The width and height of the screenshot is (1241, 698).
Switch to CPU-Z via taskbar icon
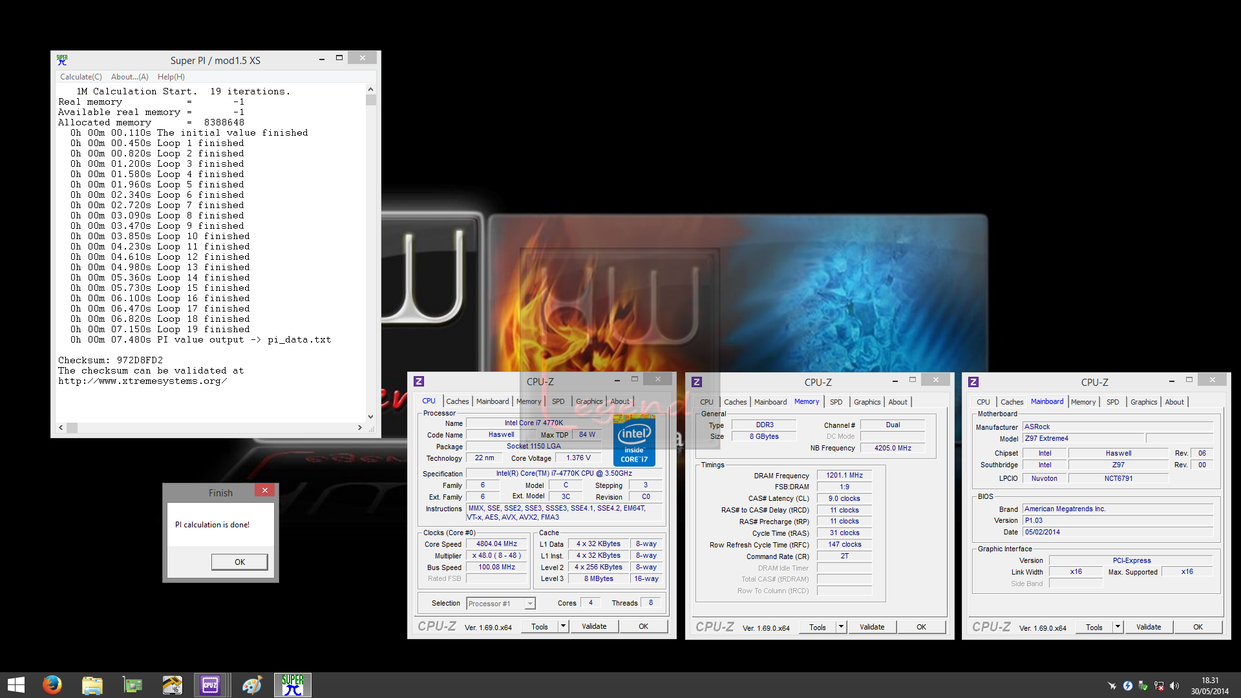click(211, 685)
